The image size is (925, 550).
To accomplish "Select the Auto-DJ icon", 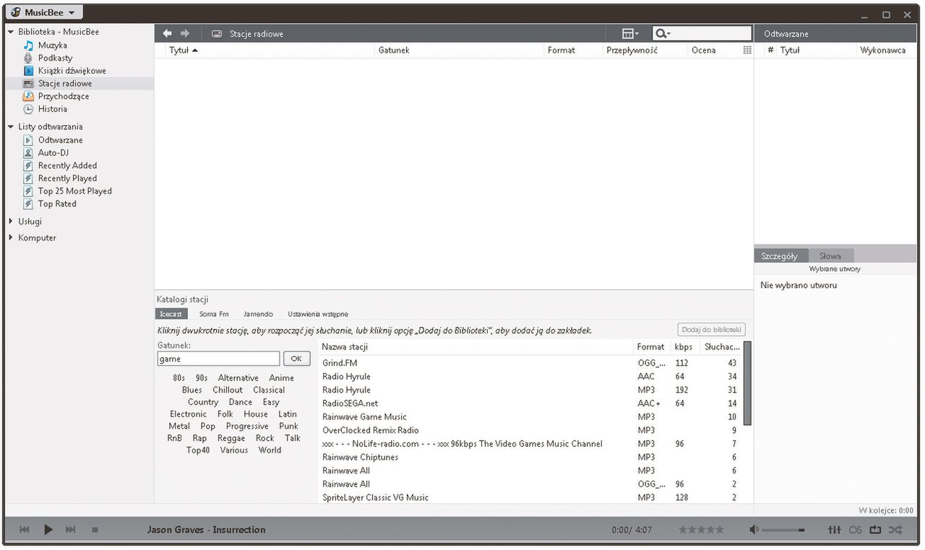I will [28, 153].
